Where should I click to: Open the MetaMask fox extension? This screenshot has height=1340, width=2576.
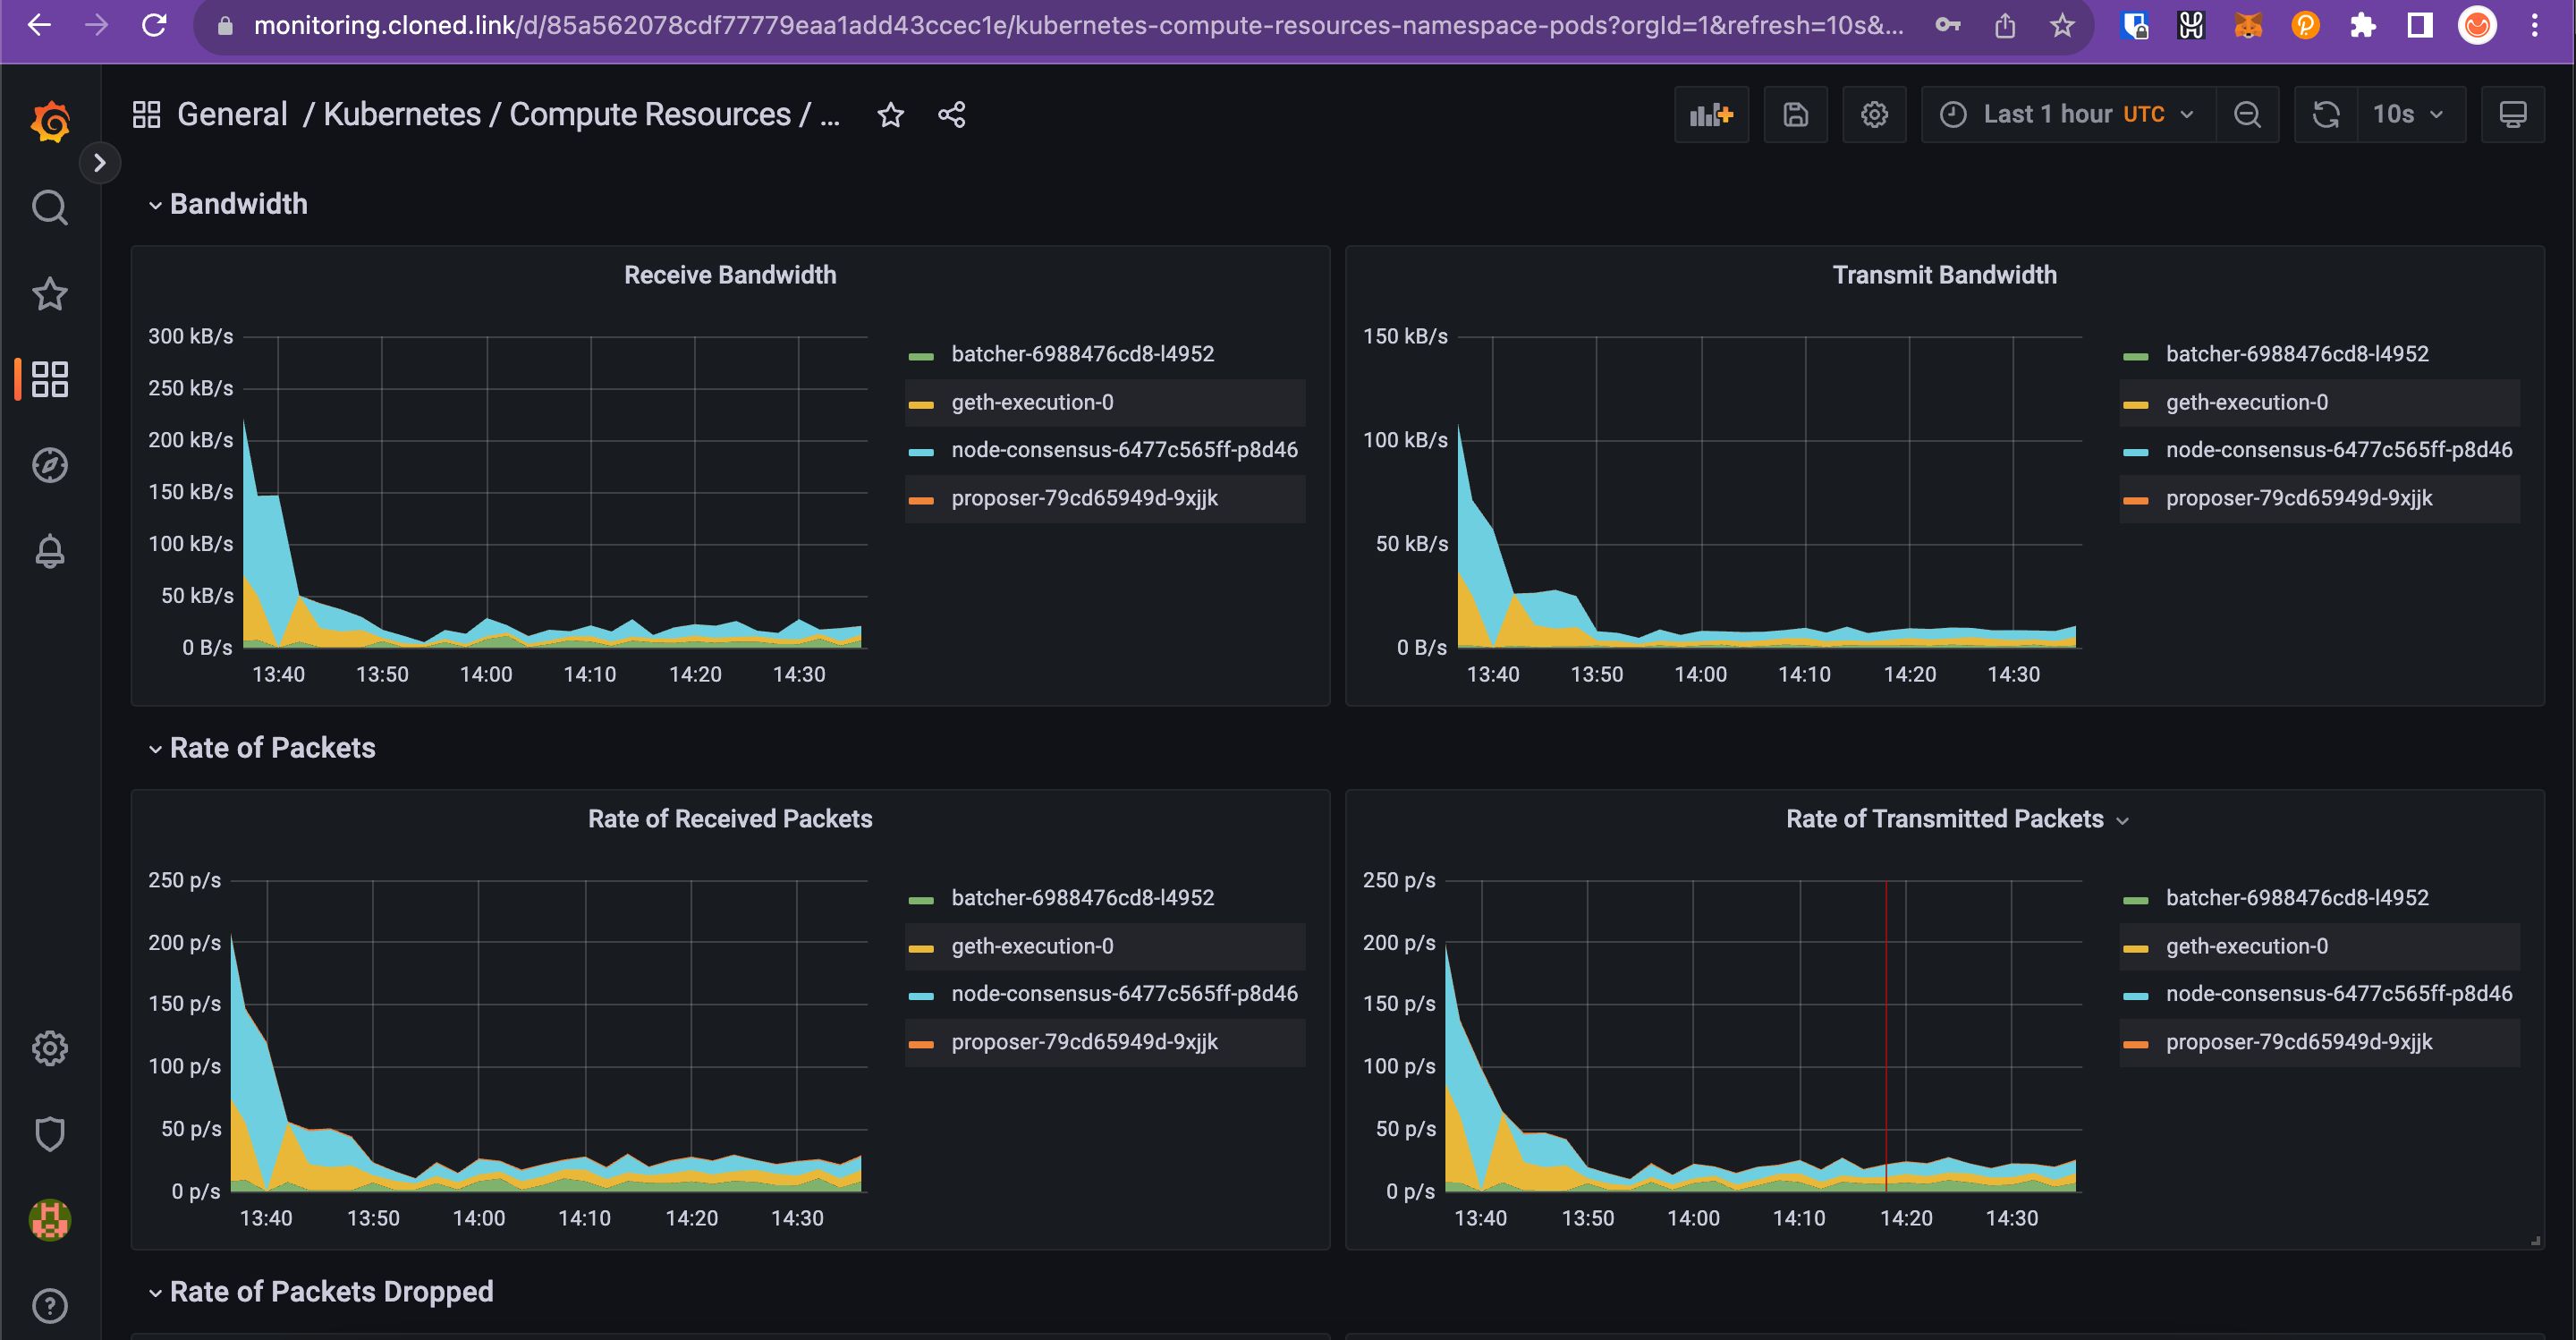click(x=2248, y=25)
